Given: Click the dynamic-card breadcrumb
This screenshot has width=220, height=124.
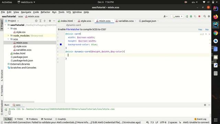Looking at the screenshot, I should [73, 25].
